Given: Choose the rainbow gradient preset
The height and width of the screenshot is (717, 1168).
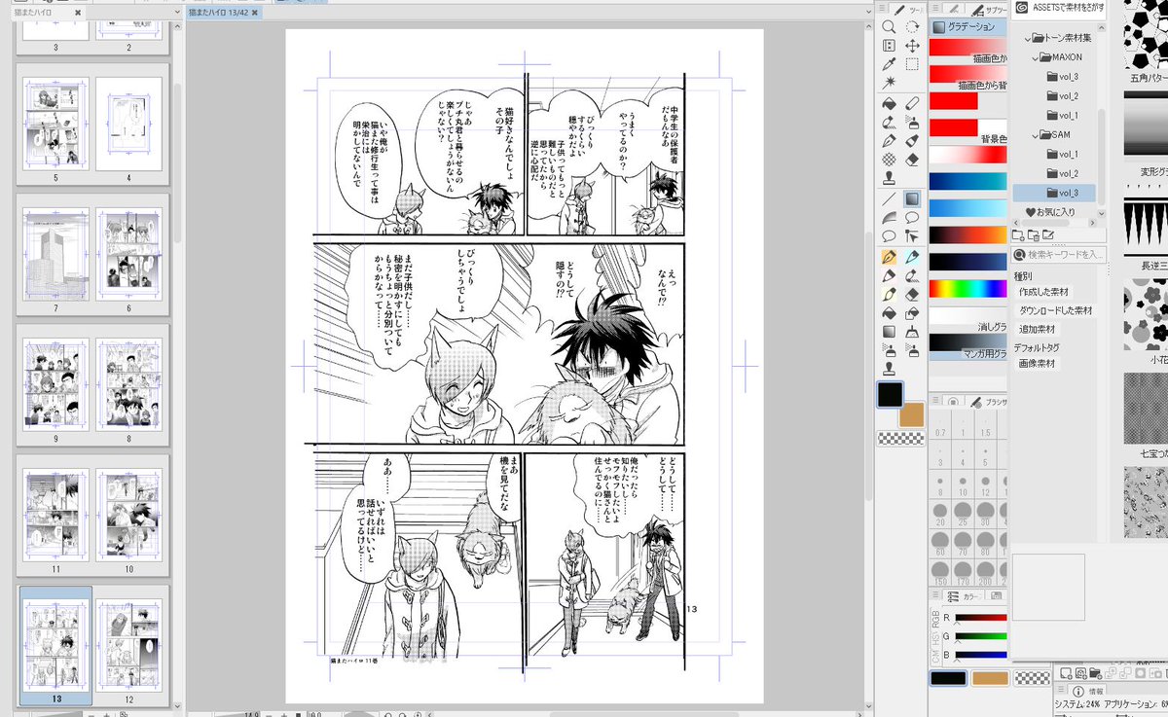Looking at the screenshot, I should point(967,289).
